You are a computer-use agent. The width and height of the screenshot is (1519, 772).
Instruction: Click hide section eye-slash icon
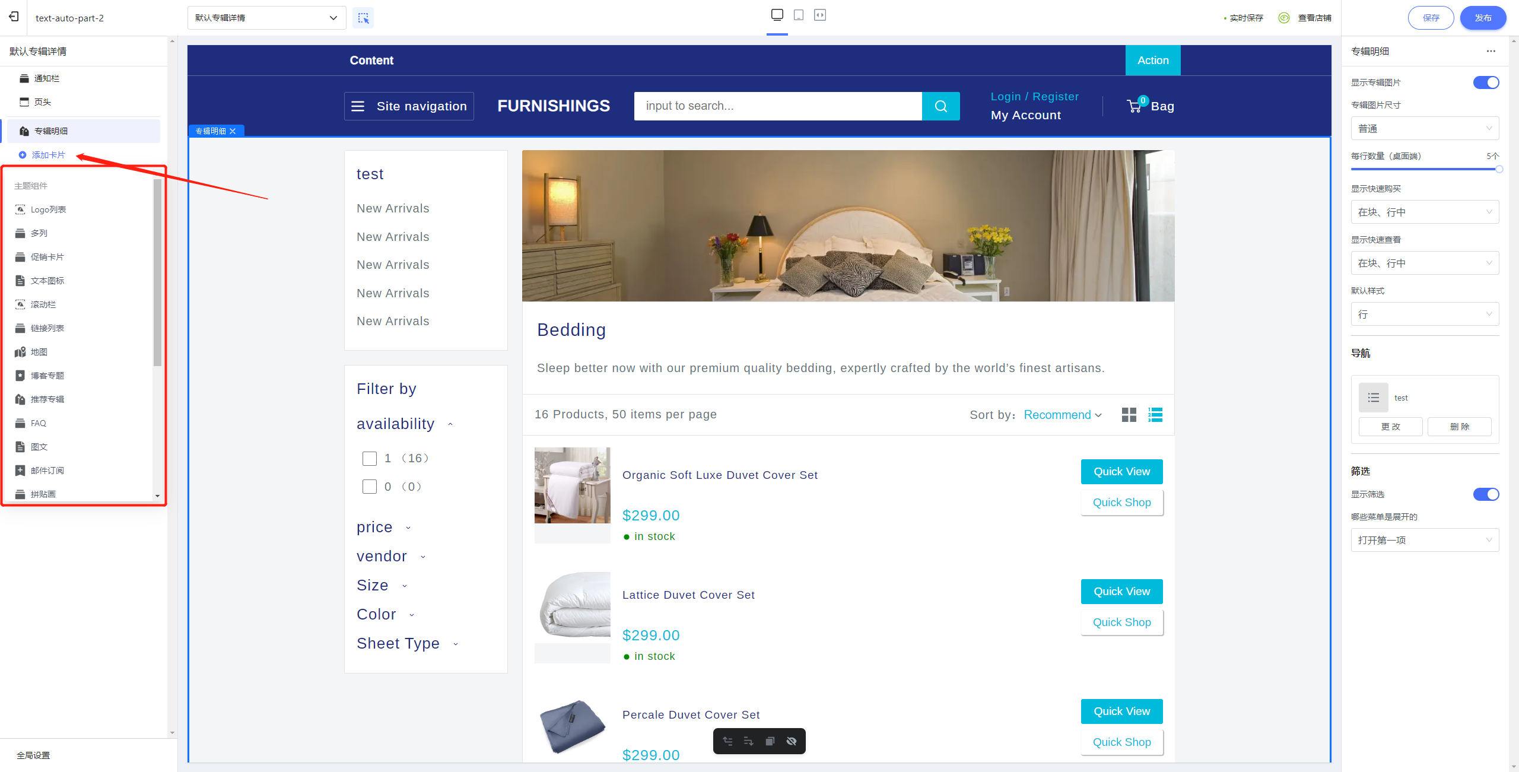(792, 741)
